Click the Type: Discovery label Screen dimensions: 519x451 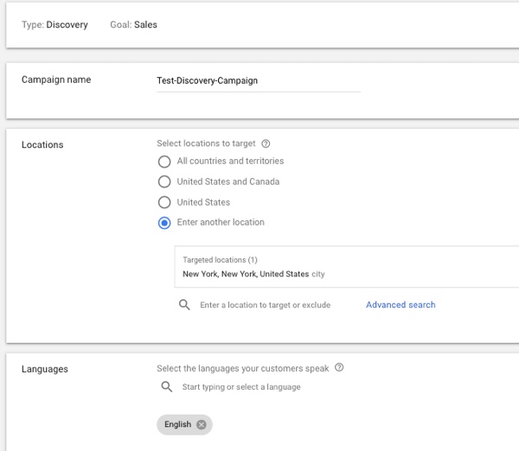[x=54, y=25]
